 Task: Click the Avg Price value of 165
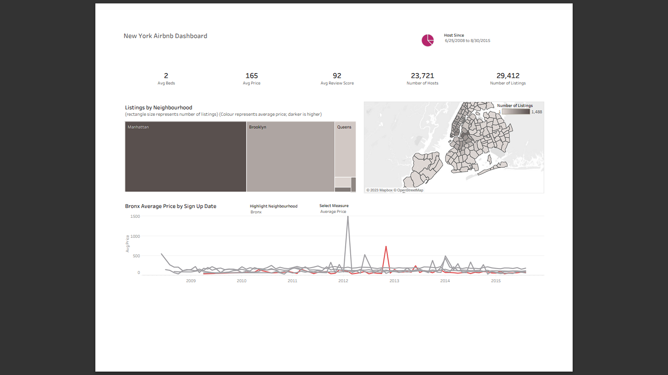click(x=251, y=76)
